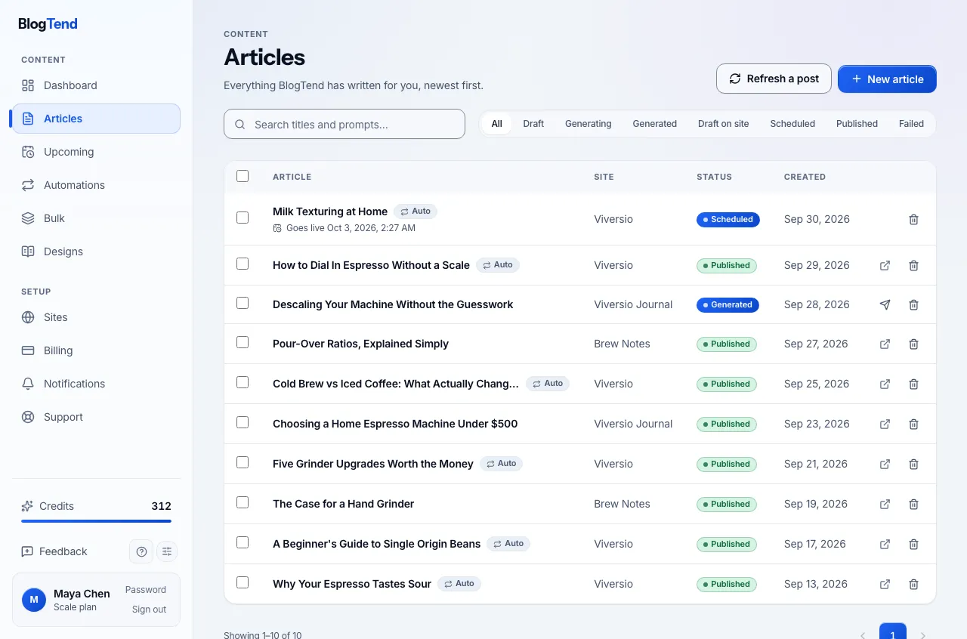Open external link for How to Dial In Espresso
The height and width of the screenshot is (639, 967).
click(x=885, y=266)
